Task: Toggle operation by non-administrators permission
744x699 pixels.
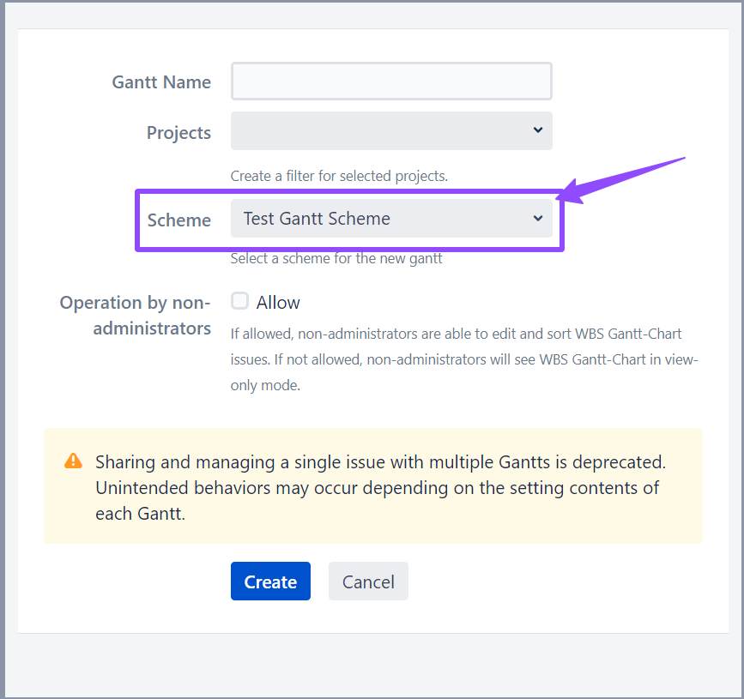Action: 239,301
